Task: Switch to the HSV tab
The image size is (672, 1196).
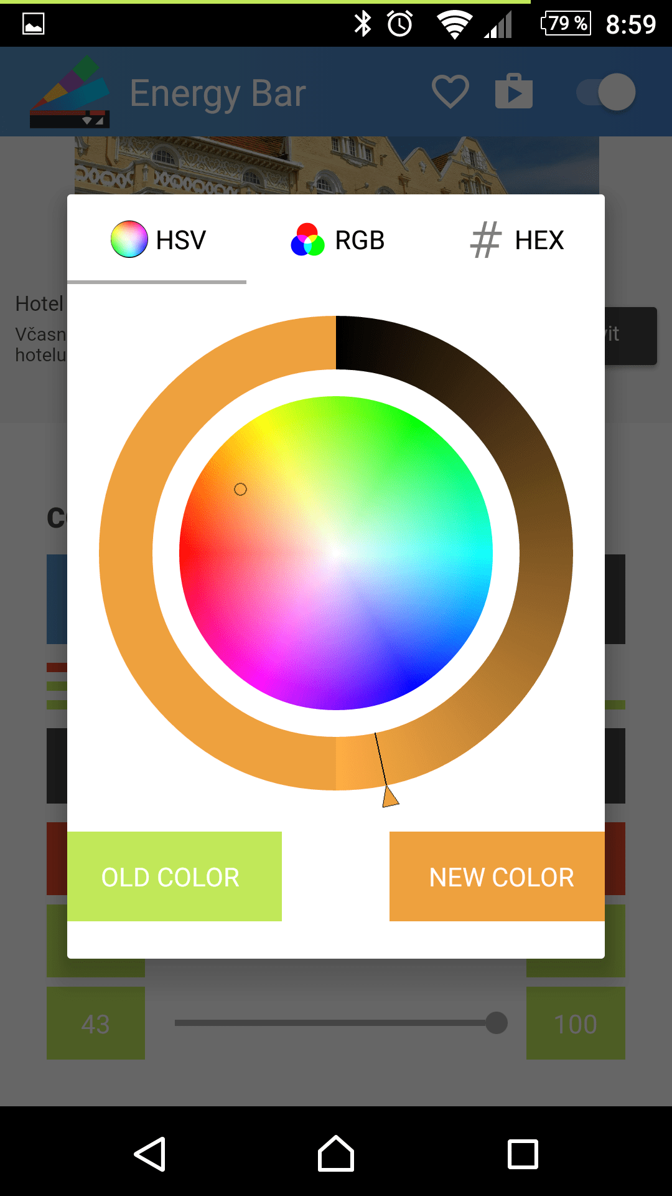Action: click(x=157, y=240)
